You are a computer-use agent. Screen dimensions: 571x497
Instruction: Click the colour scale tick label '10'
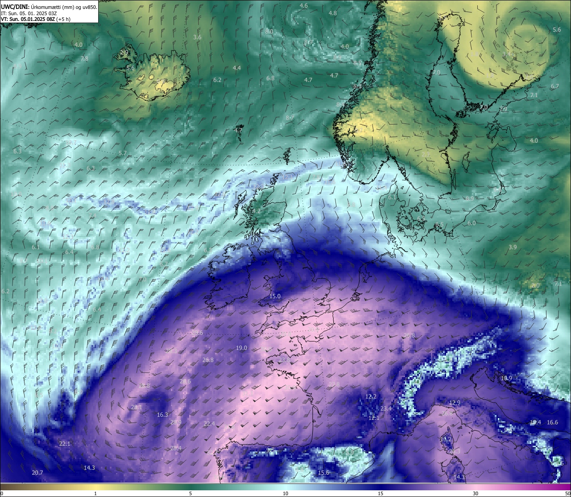pos(285,493)
